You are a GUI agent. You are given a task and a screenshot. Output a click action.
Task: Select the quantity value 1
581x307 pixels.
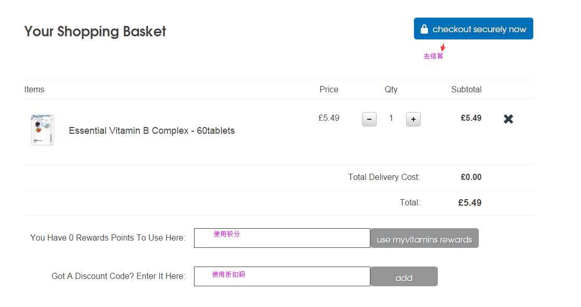pyautogui.click(x=391, y=118)
